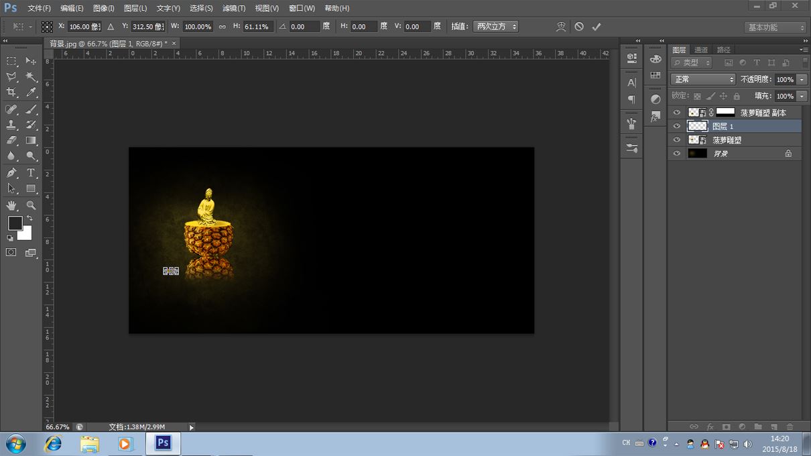811x456 pixels.
Task: Open the 滤镜(T) menu
Action: pos(234,8)
